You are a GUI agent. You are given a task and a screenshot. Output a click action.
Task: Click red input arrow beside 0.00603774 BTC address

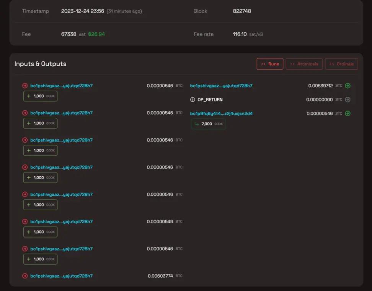click(25, 276)
